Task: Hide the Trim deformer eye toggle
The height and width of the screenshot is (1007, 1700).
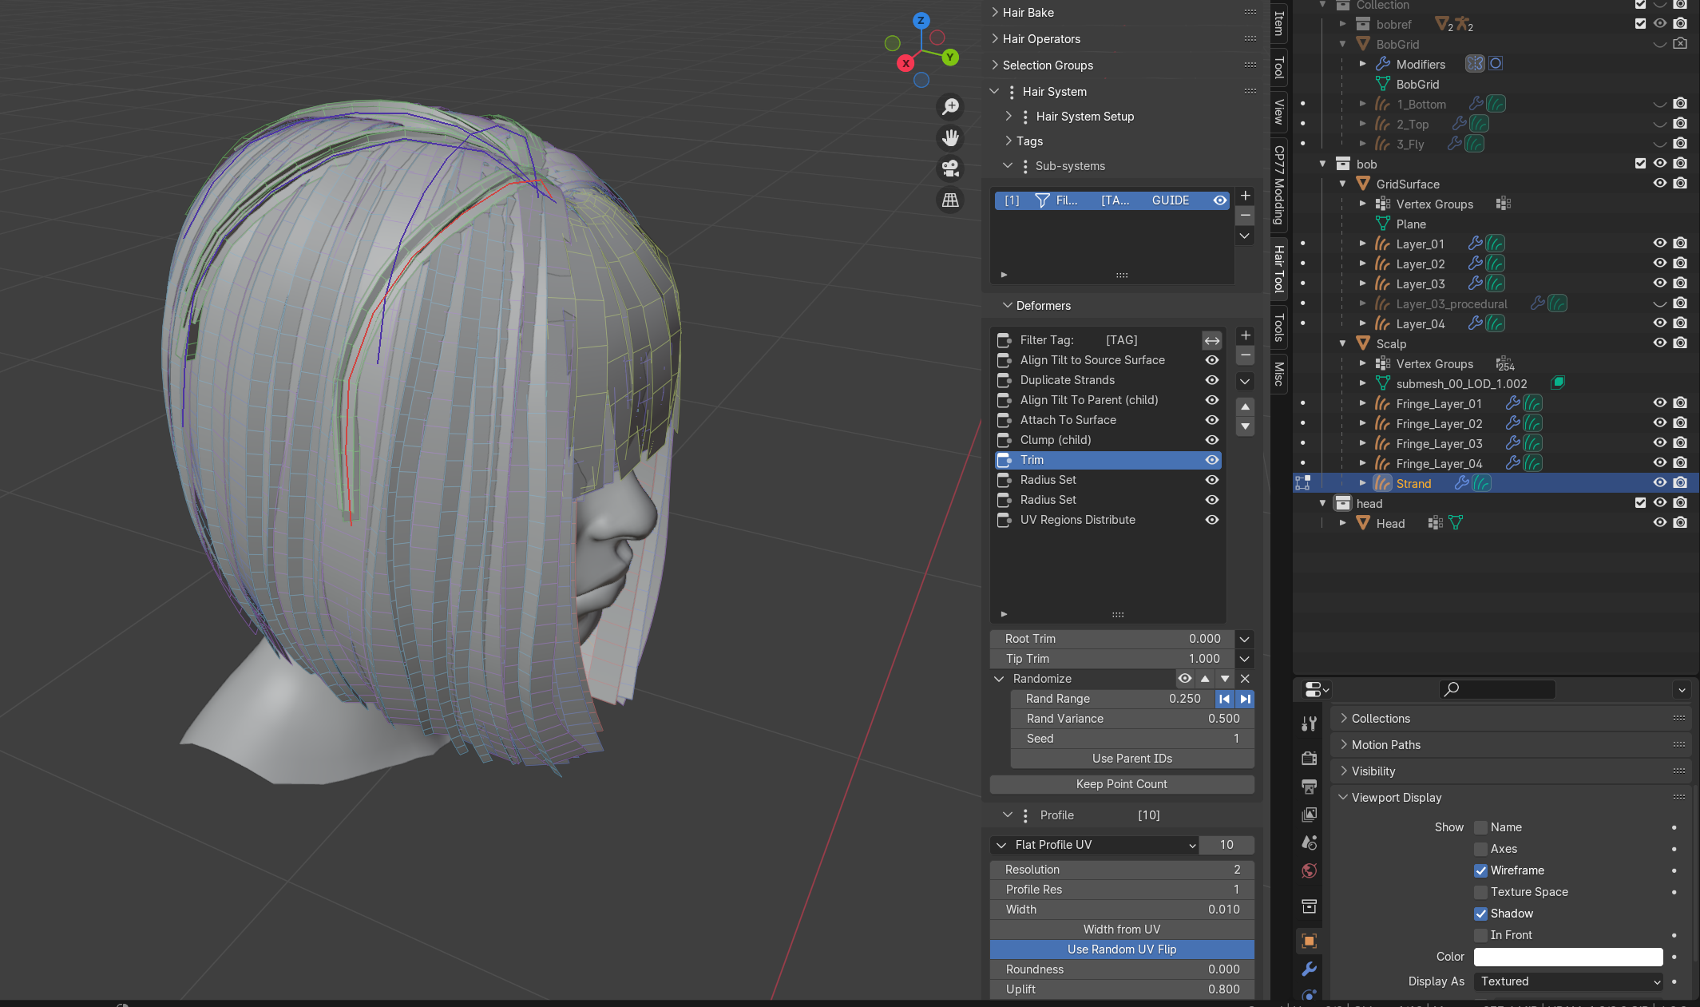Action: click(x=1211, y=460)
